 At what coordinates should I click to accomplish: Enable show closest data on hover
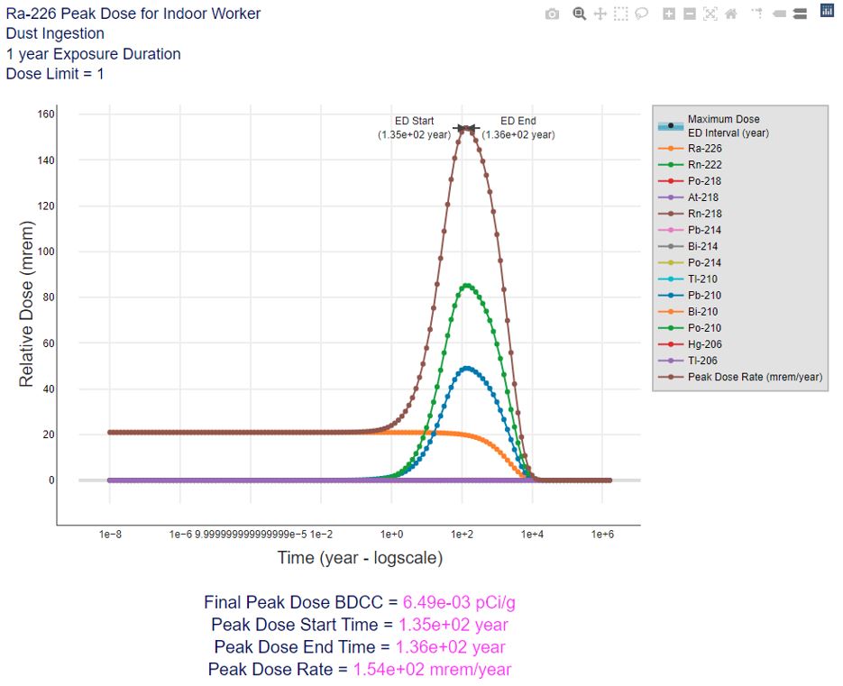pos(777,14)
